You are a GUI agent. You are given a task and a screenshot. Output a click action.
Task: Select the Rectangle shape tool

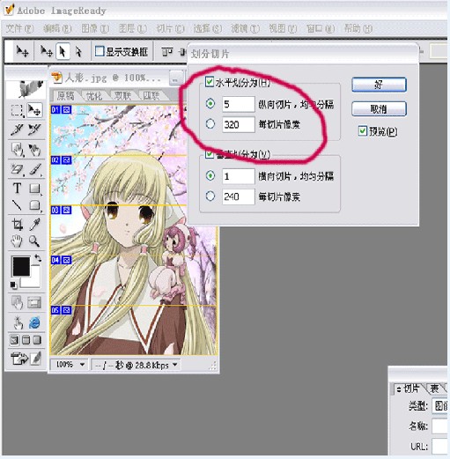[x=34, y=188]
